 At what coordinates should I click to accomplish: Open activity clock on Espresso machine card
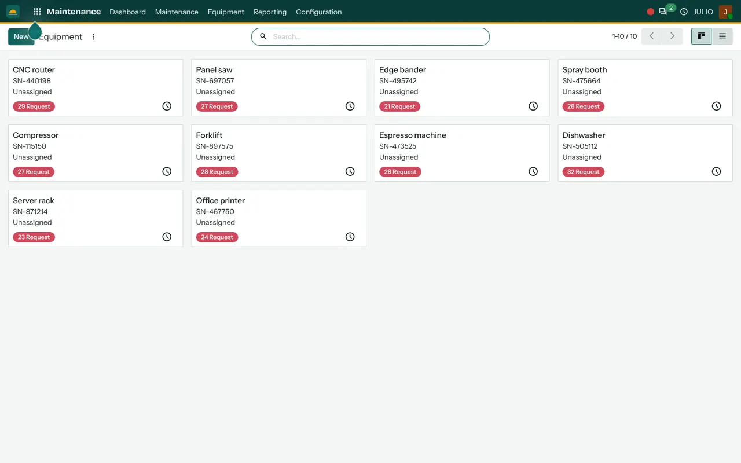pyautogui.click(x=533, y=171)
